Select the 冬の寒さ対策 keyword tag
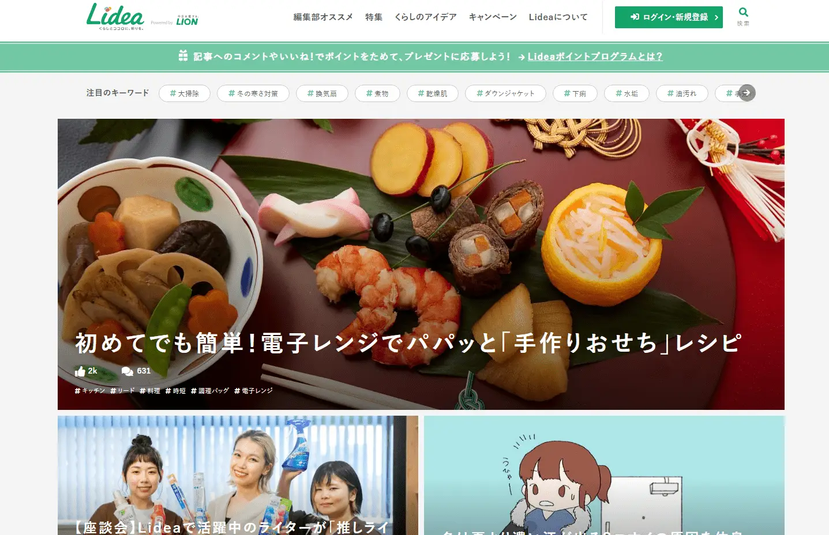Viewport: 829px width, 535px height. click(253, 93)
